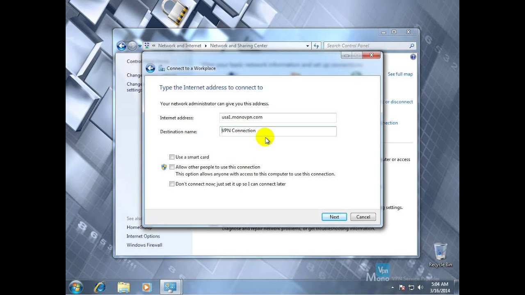Click the search magnifier icon in Control Panel

[x=412, y=46]
